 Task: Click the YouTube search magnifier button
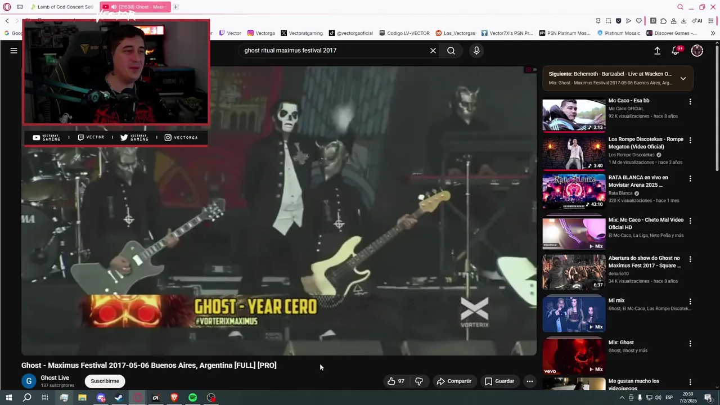click(451, 51)
